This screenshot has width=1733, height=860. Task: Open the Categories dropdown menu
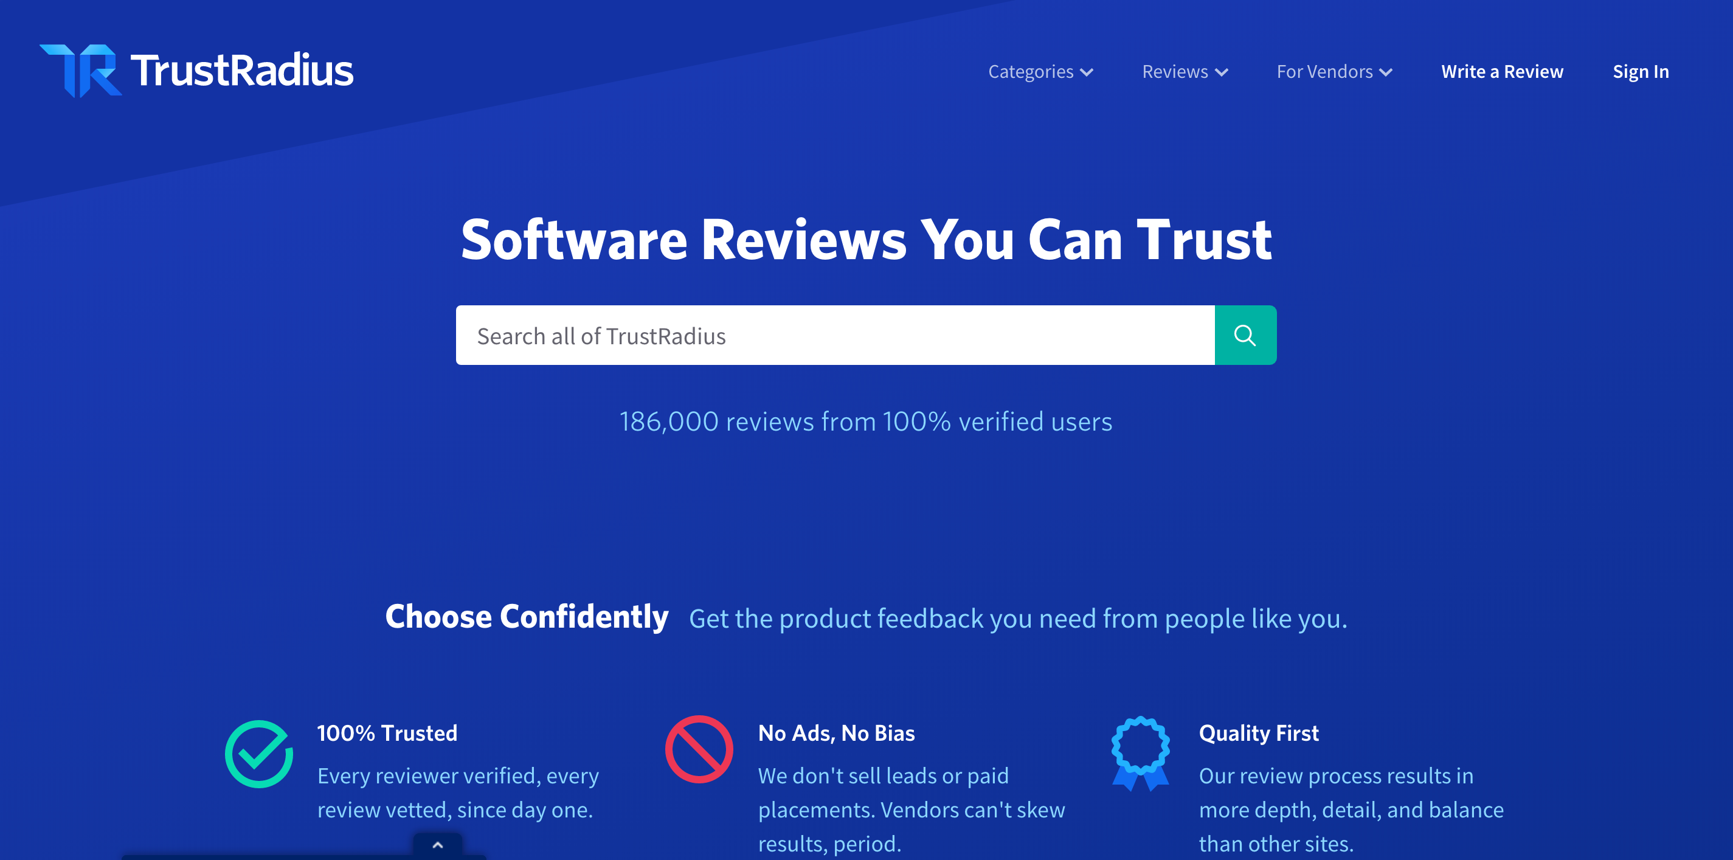click(x=1040, y=71)
